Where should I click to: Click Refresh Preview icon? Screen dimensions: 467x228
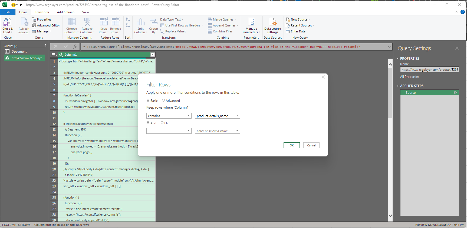[24, 22]
